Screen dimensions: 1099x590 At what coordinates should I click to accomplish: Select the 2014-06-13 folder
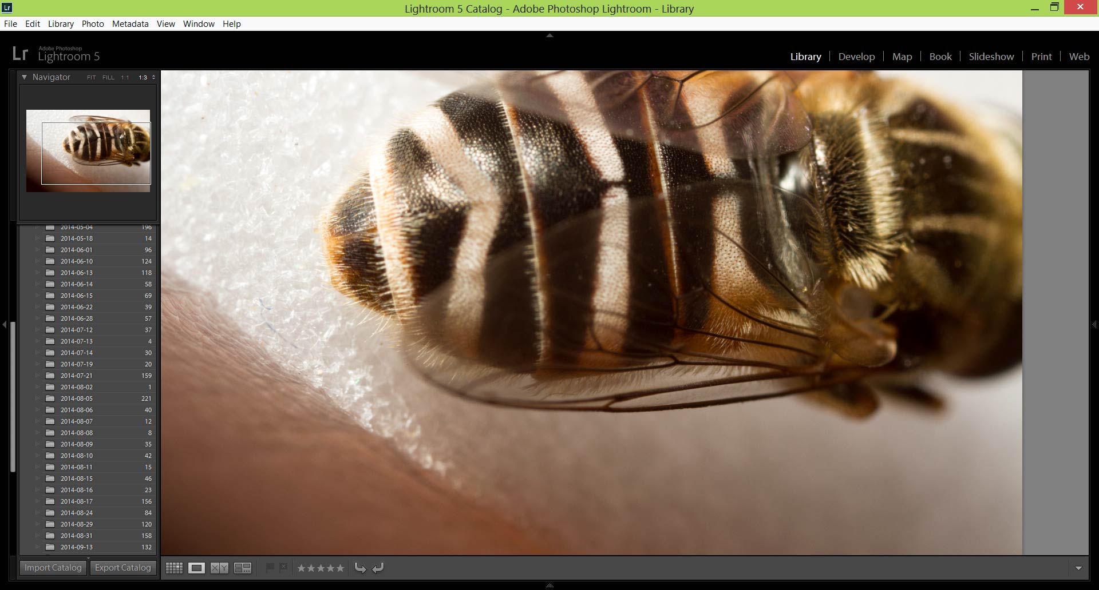(x=88, y=273)
